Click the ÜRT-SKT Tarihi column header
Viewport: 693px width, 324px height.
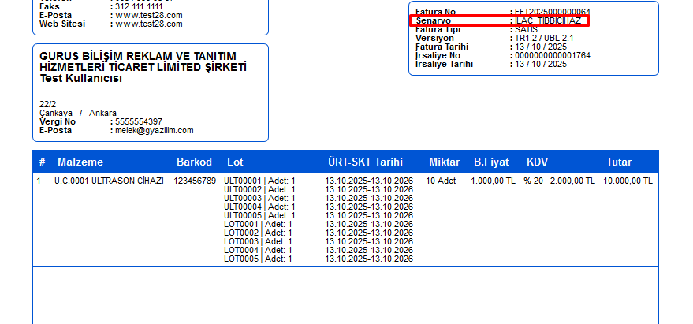(x=365, y=162)
